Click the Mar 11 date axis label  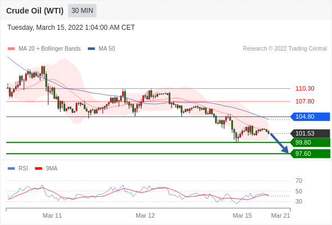[52, 215]
